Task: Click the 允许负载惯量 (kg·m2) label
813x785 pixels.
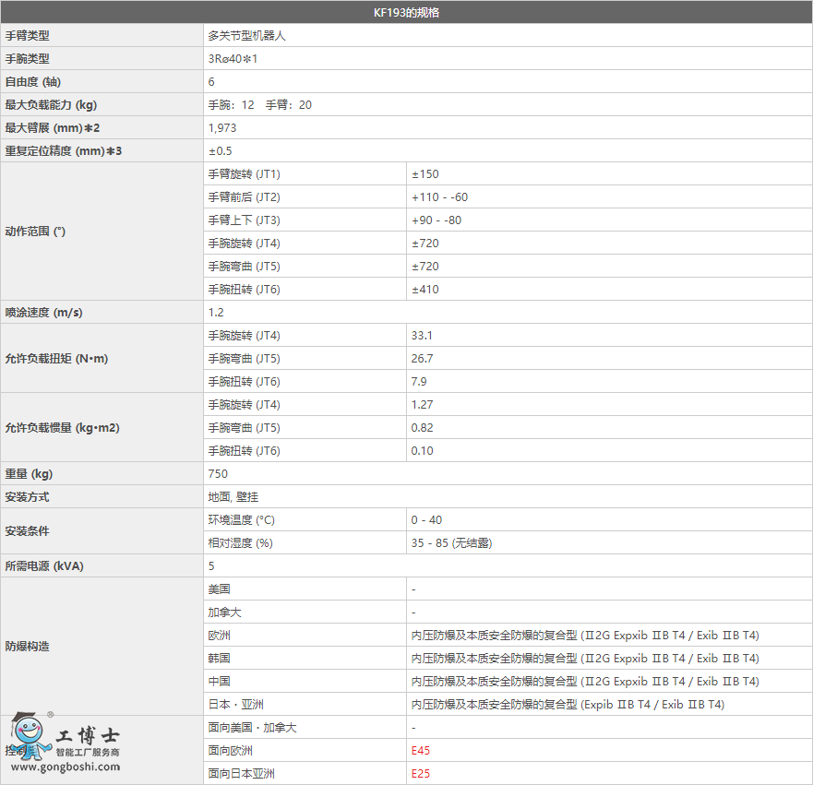Action: tap(62, 428)
